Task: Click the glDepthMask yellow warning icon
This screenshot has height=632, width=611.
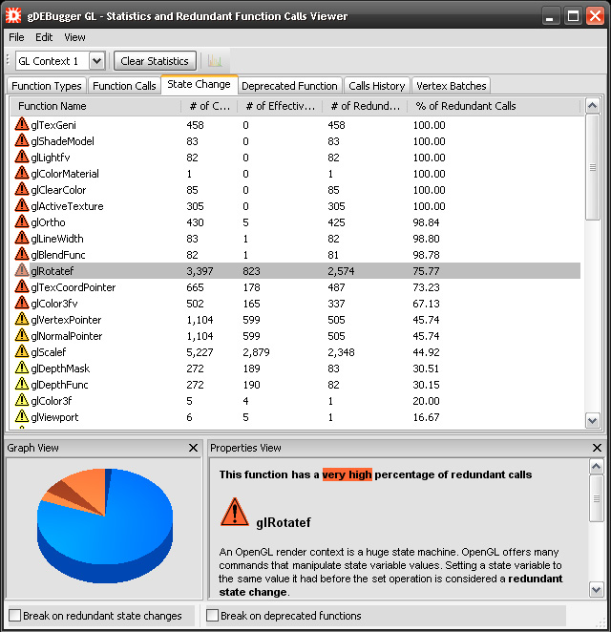Action: [22, 368]
